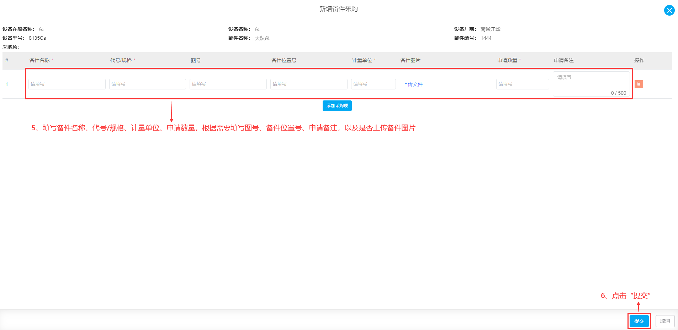Click the 备件位置号 column header
The width and height of the screenshot is (678, 330).
click(284, 60)
